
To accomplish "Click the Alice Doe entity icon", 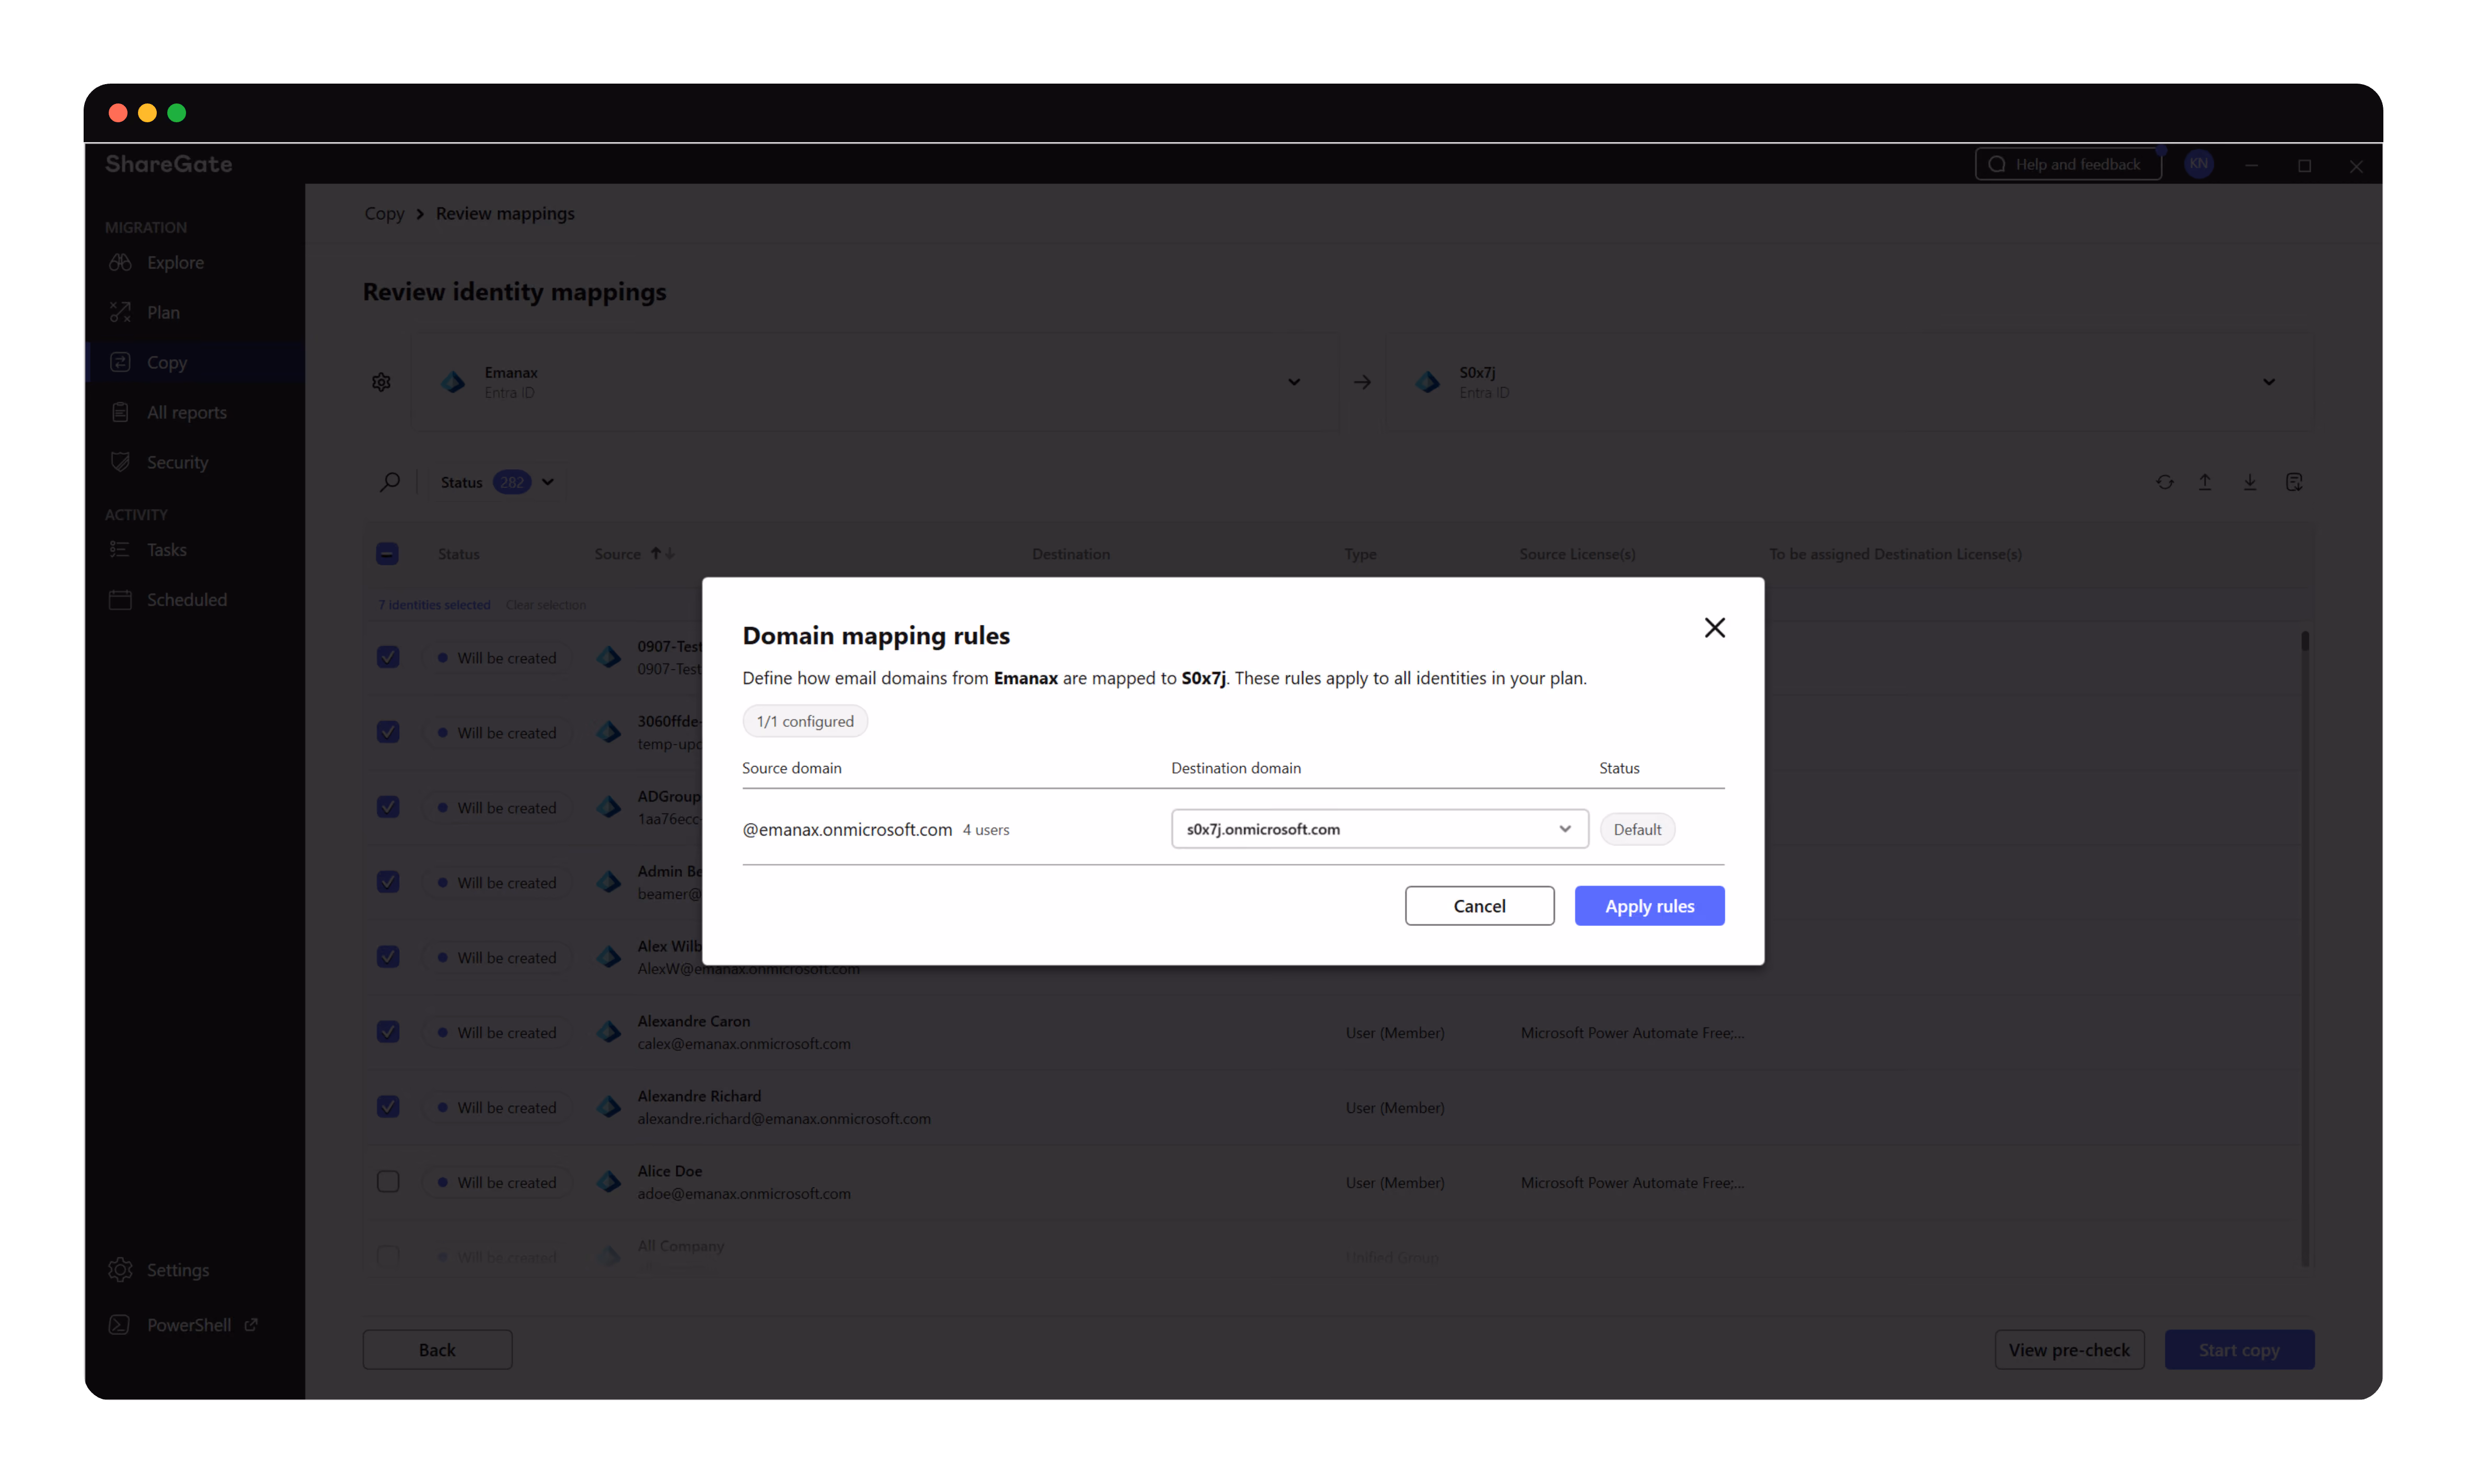I will point(609,1182).
